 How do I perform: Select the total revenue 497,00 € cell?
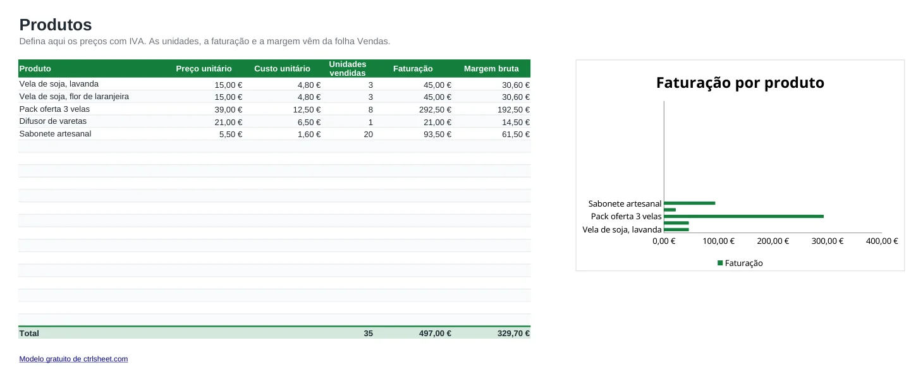click(436, 333)
